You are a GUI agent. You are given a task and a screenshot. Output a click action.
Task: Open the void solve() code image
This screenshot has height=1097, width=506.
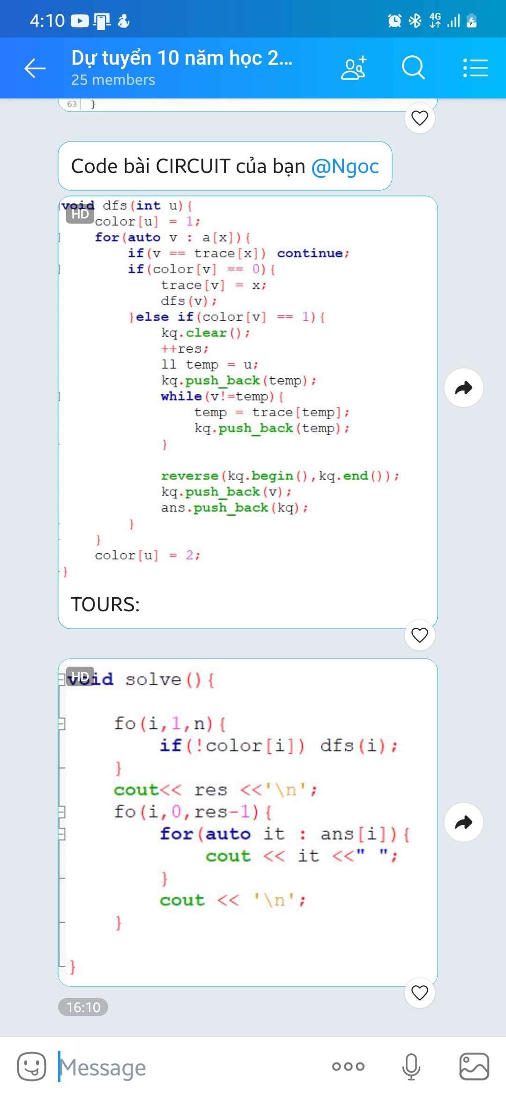pyautogui.click(x=247, y=822)
